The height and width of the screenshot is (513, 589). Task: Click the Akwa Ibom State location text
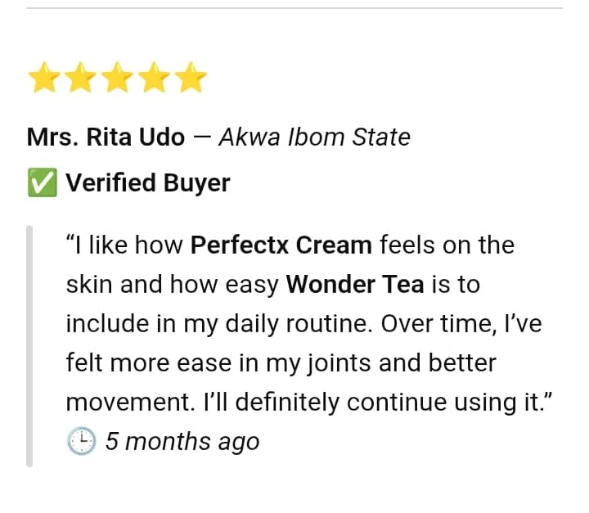pyautogui.click(x=314, y=137)
